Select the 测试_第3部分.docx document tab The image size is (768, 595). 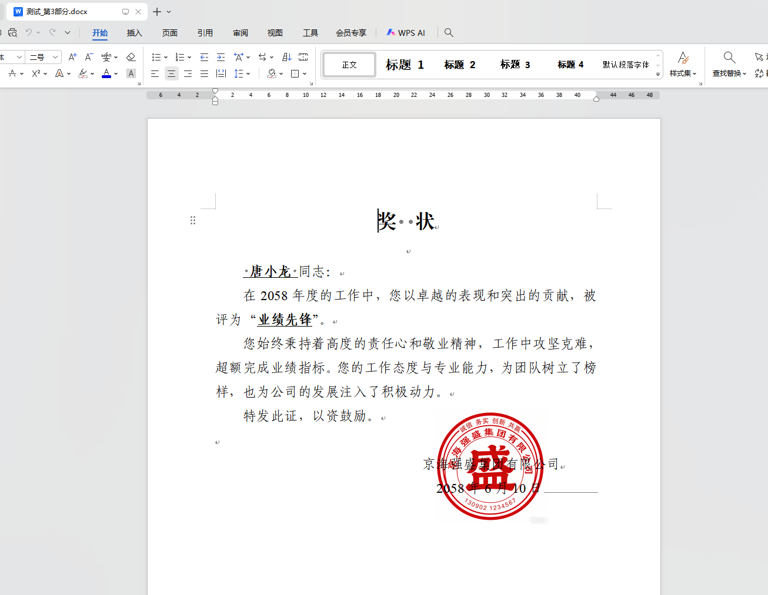click(x=77, y=12)
